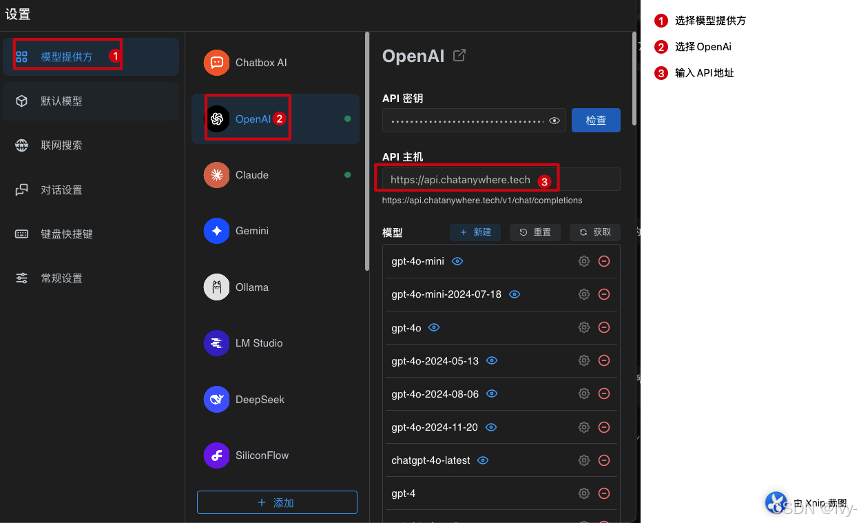Select the Gemini provider logo

216,231
